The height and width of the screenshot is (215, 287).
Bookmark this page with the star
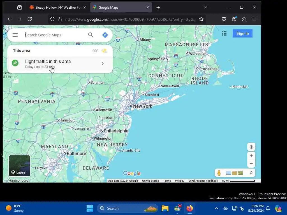click(x=201, y=19)
